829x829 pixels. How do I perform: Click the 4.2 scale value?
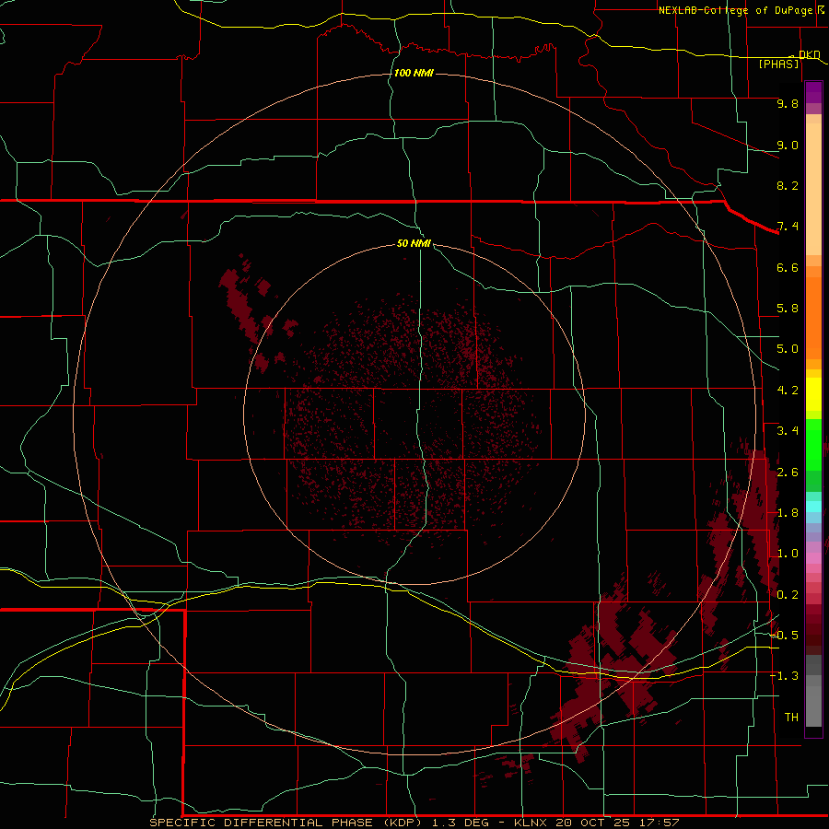point(788,391)
